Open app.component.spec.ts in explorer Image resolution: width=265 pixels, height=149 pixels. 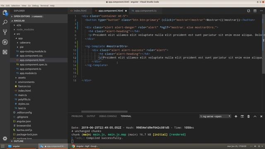[x=34, y=65]
